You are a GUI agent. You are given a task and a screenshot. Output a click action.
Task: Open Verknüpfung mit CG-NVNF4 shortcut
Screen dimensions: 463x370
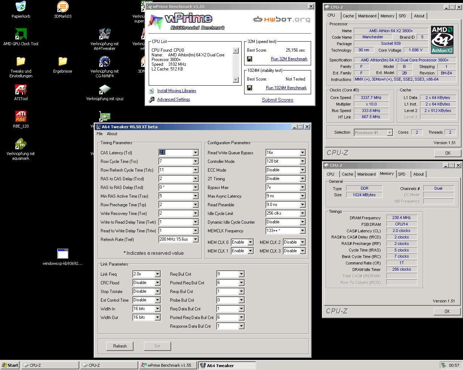pyautogui.click(x=105, y=61)
